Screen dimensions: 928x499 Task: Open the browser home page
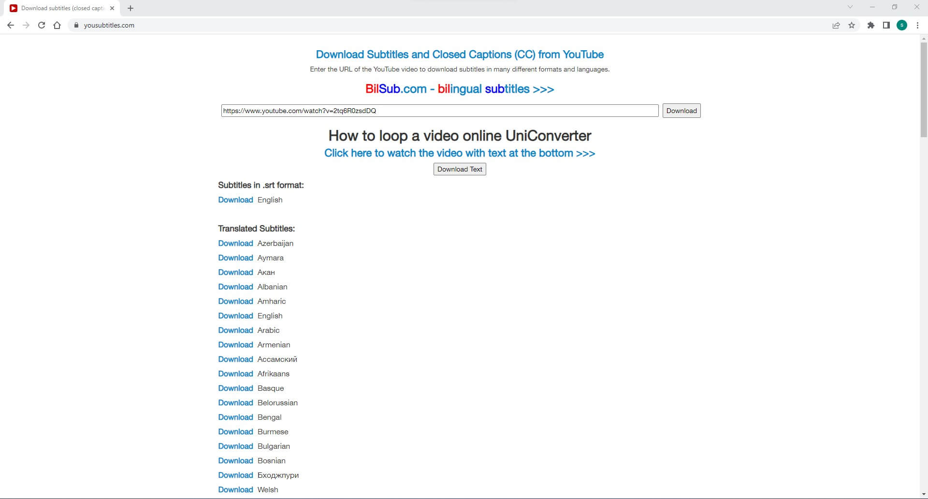point(57,25)
